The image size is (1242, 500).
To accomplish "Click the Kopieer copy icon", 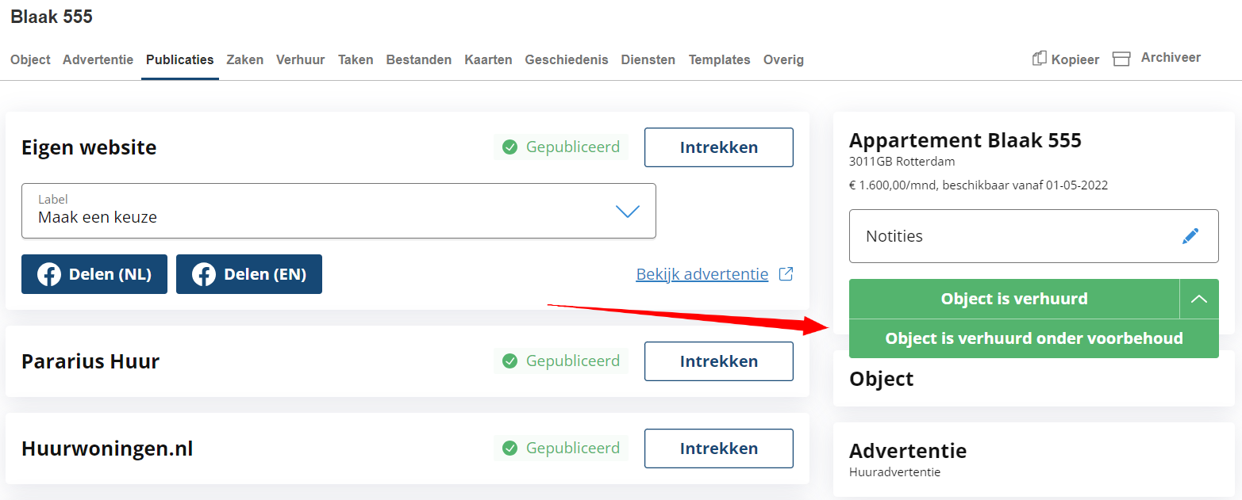I will point(1039,59).
